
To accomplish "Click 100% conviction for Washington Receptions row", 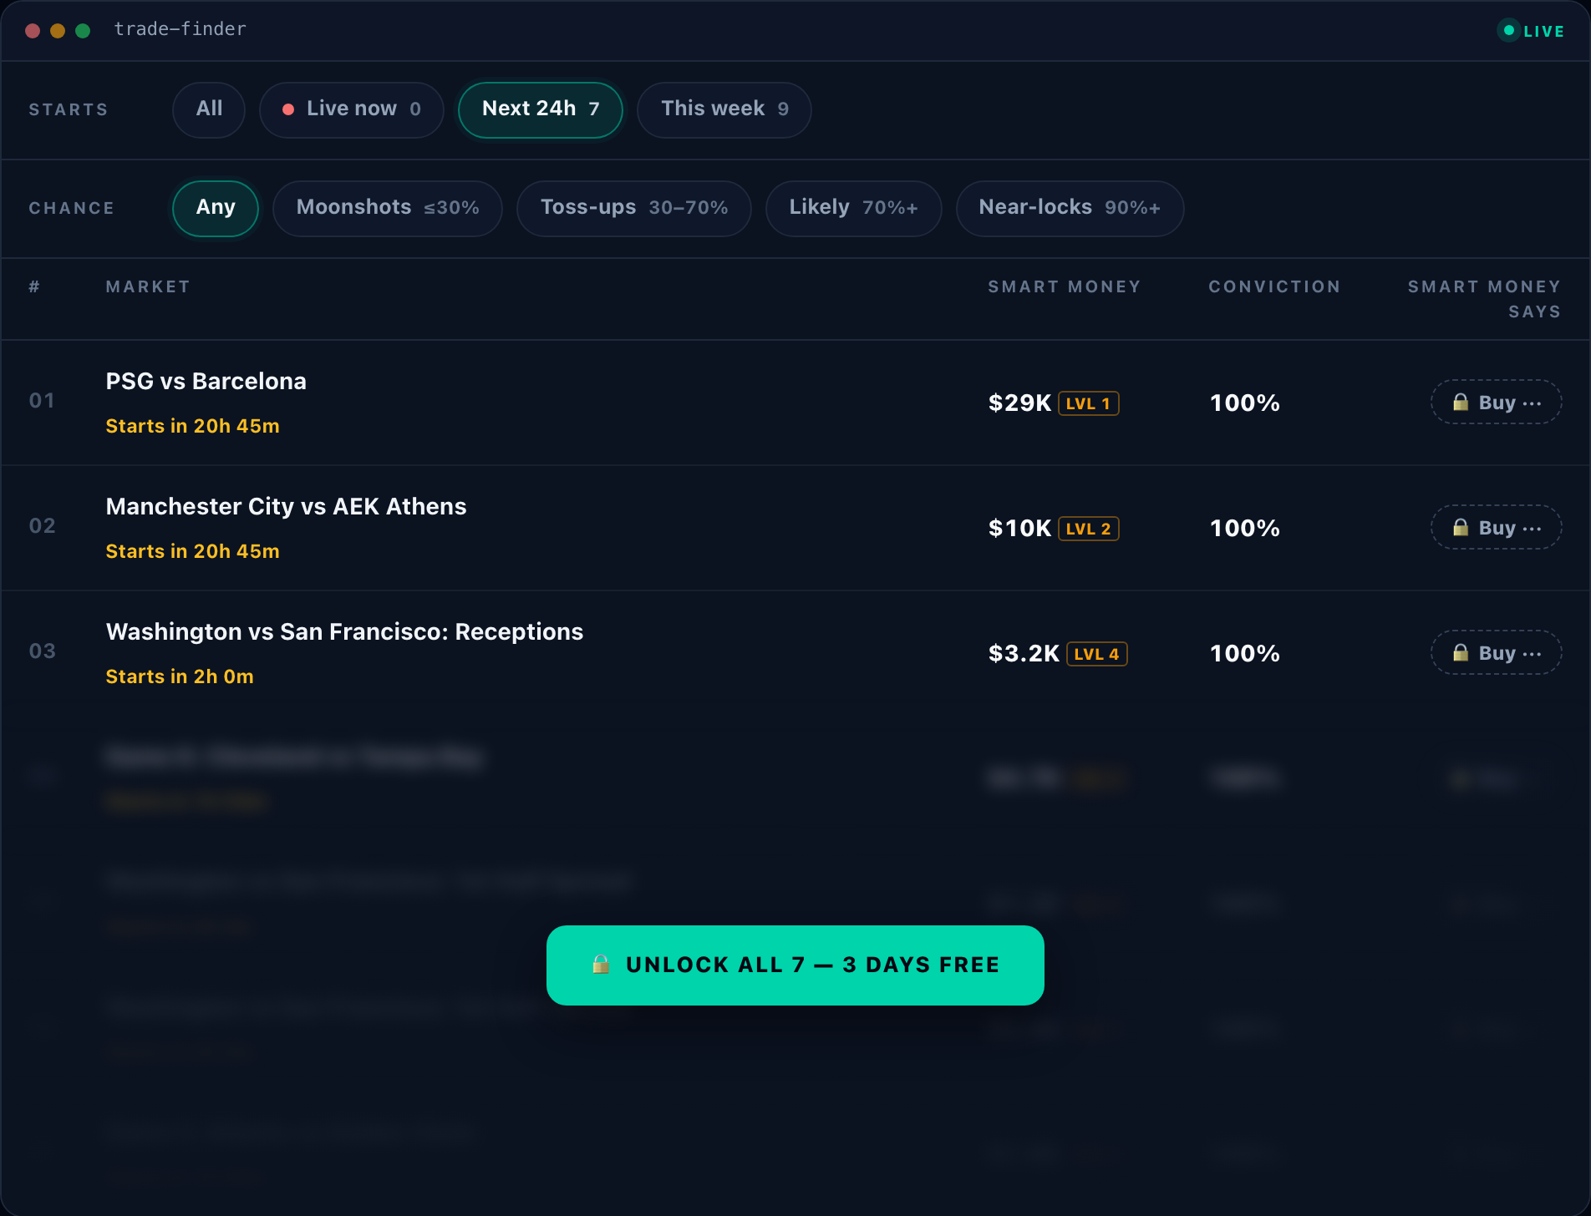I will tap(1245, 654).
